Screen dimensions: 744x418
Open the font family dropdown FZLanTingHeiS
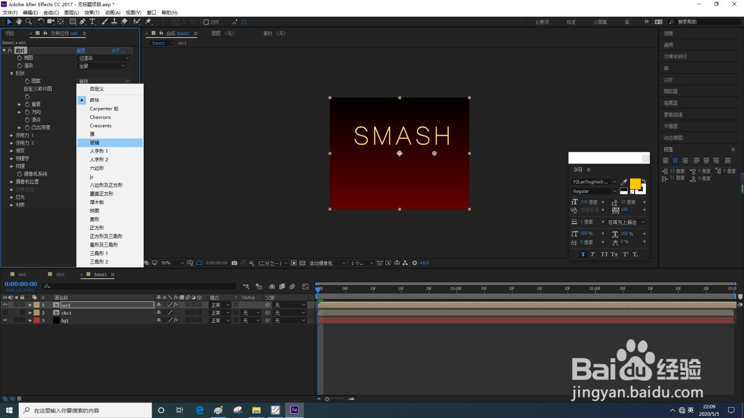[594, 182]
